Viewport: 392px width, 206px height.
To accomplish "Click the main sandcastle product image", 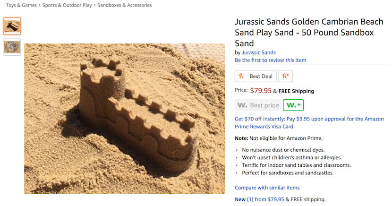I will point(125,119).
